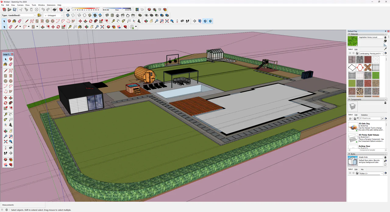
Task: Collapse the Components panel
Action: coord(349,99)
